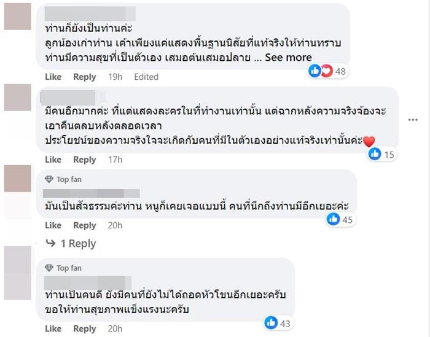Click the like reaction icon showing 15

(x=375, y=154)
